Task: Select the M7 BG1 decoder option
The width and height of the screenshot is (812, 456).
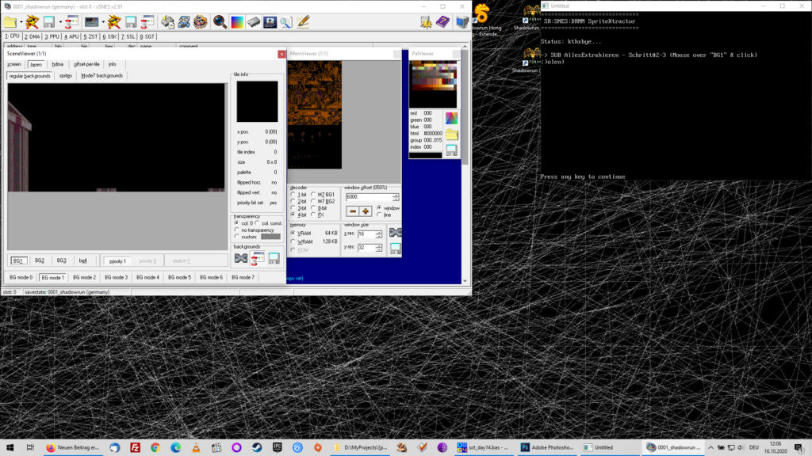Action: [313, 195]
